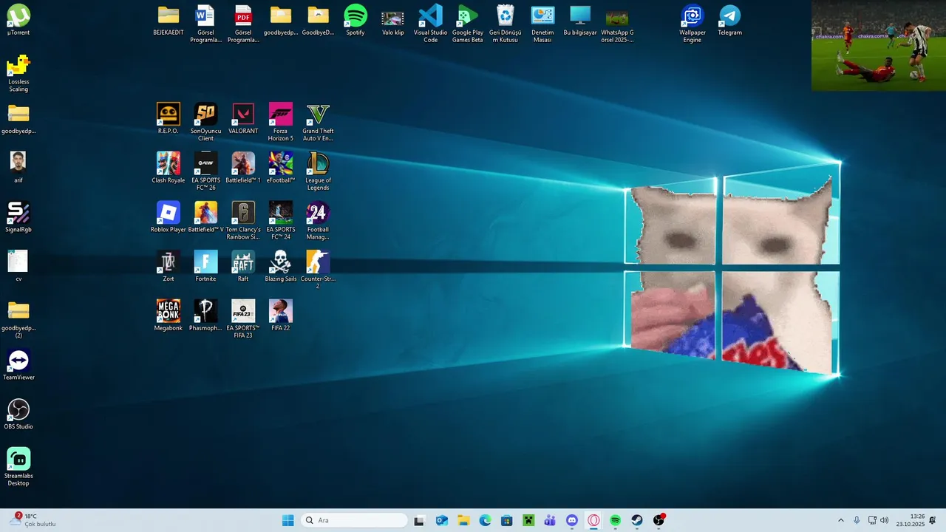The image size is (946, 532).
Task: Open File Explorer on taskbar
Action: [x=463, y=520]
